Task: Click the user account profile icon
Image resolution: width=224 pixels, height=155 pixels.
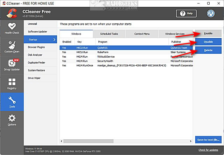Action: click(x=211, y=14)
